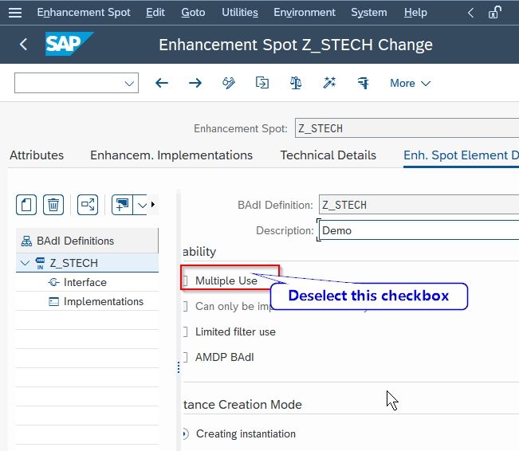Image resolution: width=519 pixels, height=451 pixels.
Task: Click the collapse chevron in the menu bar
Action: pos(470,13)
